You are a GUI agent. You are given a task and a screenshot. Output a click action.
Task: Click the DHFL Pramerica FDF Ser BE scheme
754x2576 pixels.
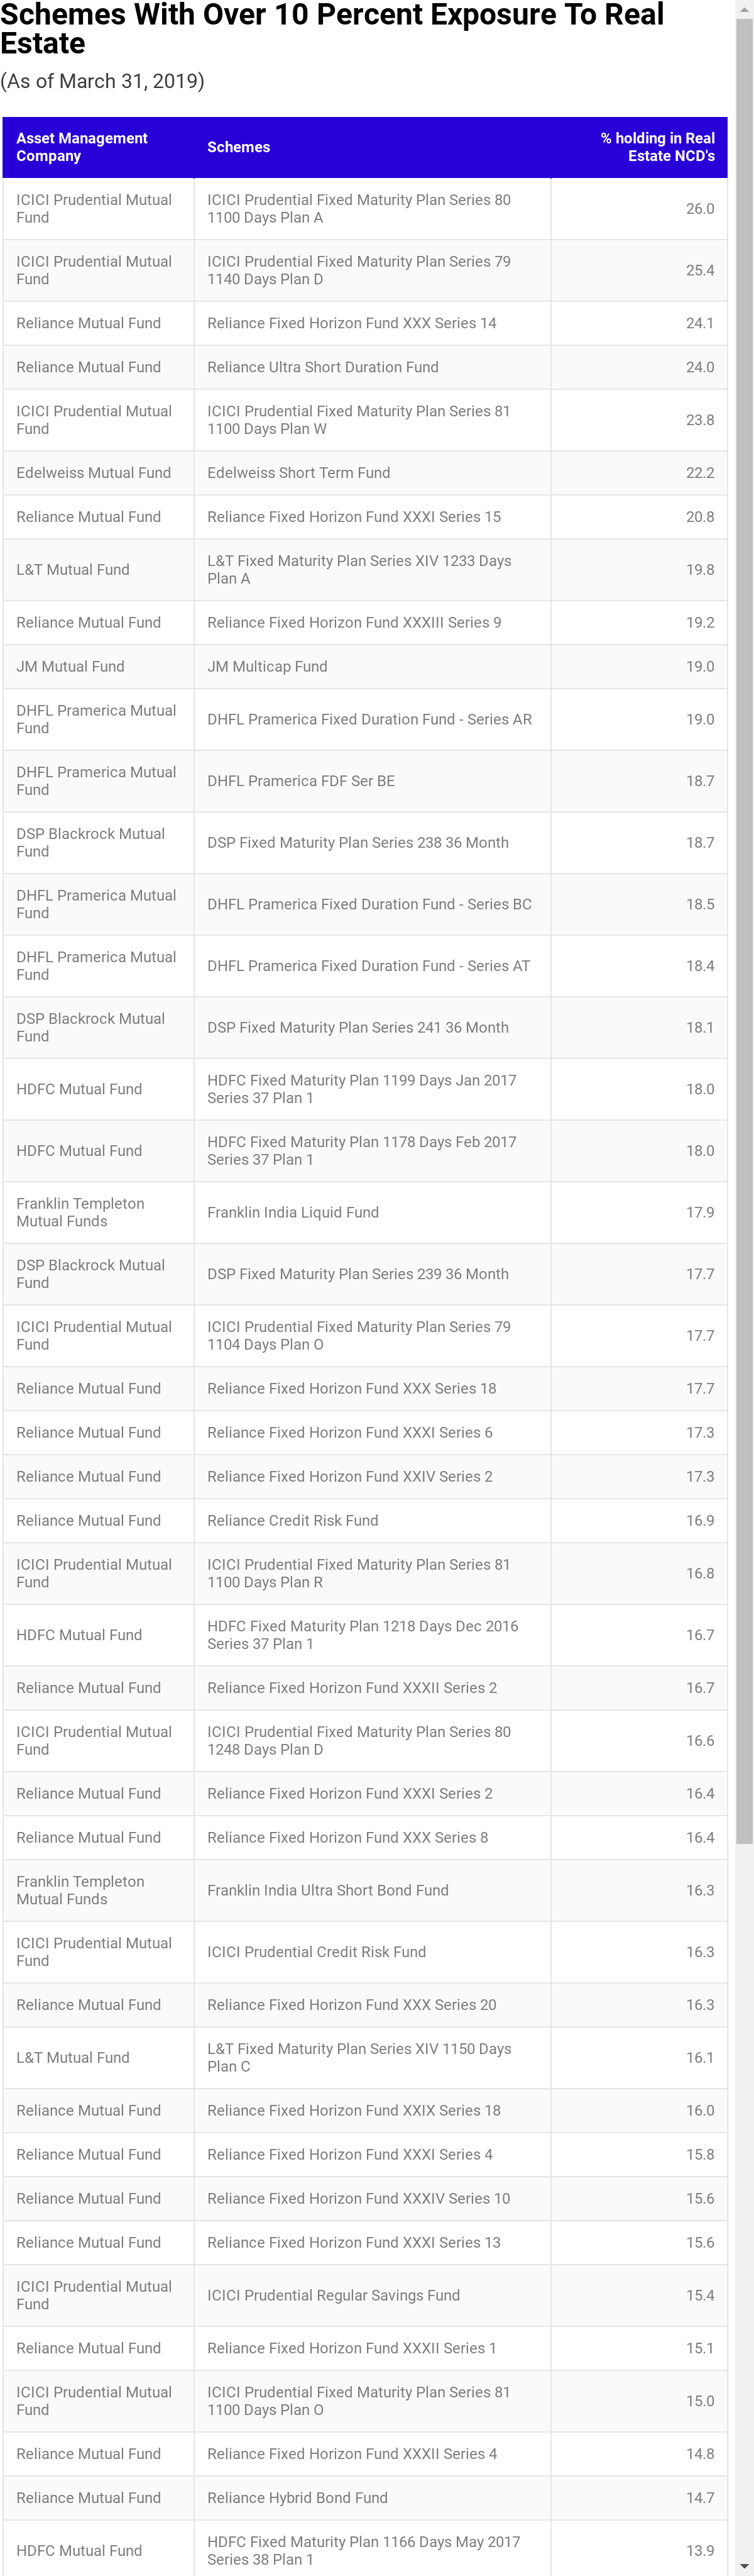click(300, 781)
